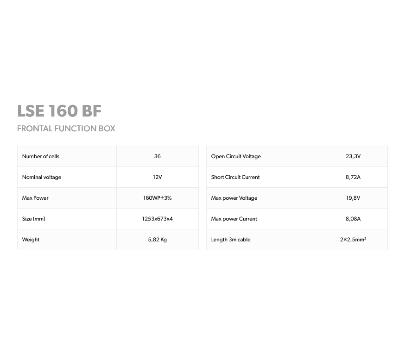Select the Open Circuit Voltage label

(236, 156)
